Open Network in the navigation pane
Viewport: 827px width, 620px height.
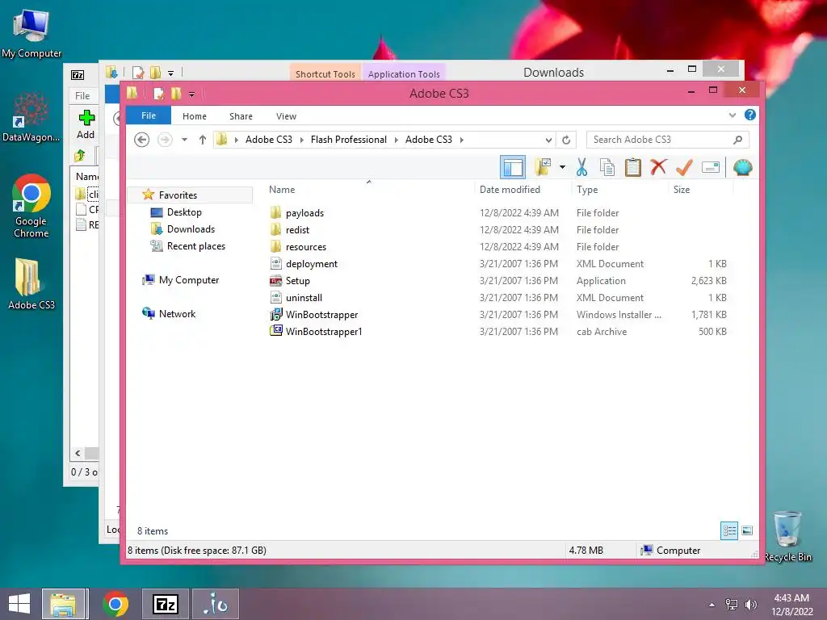177,314
